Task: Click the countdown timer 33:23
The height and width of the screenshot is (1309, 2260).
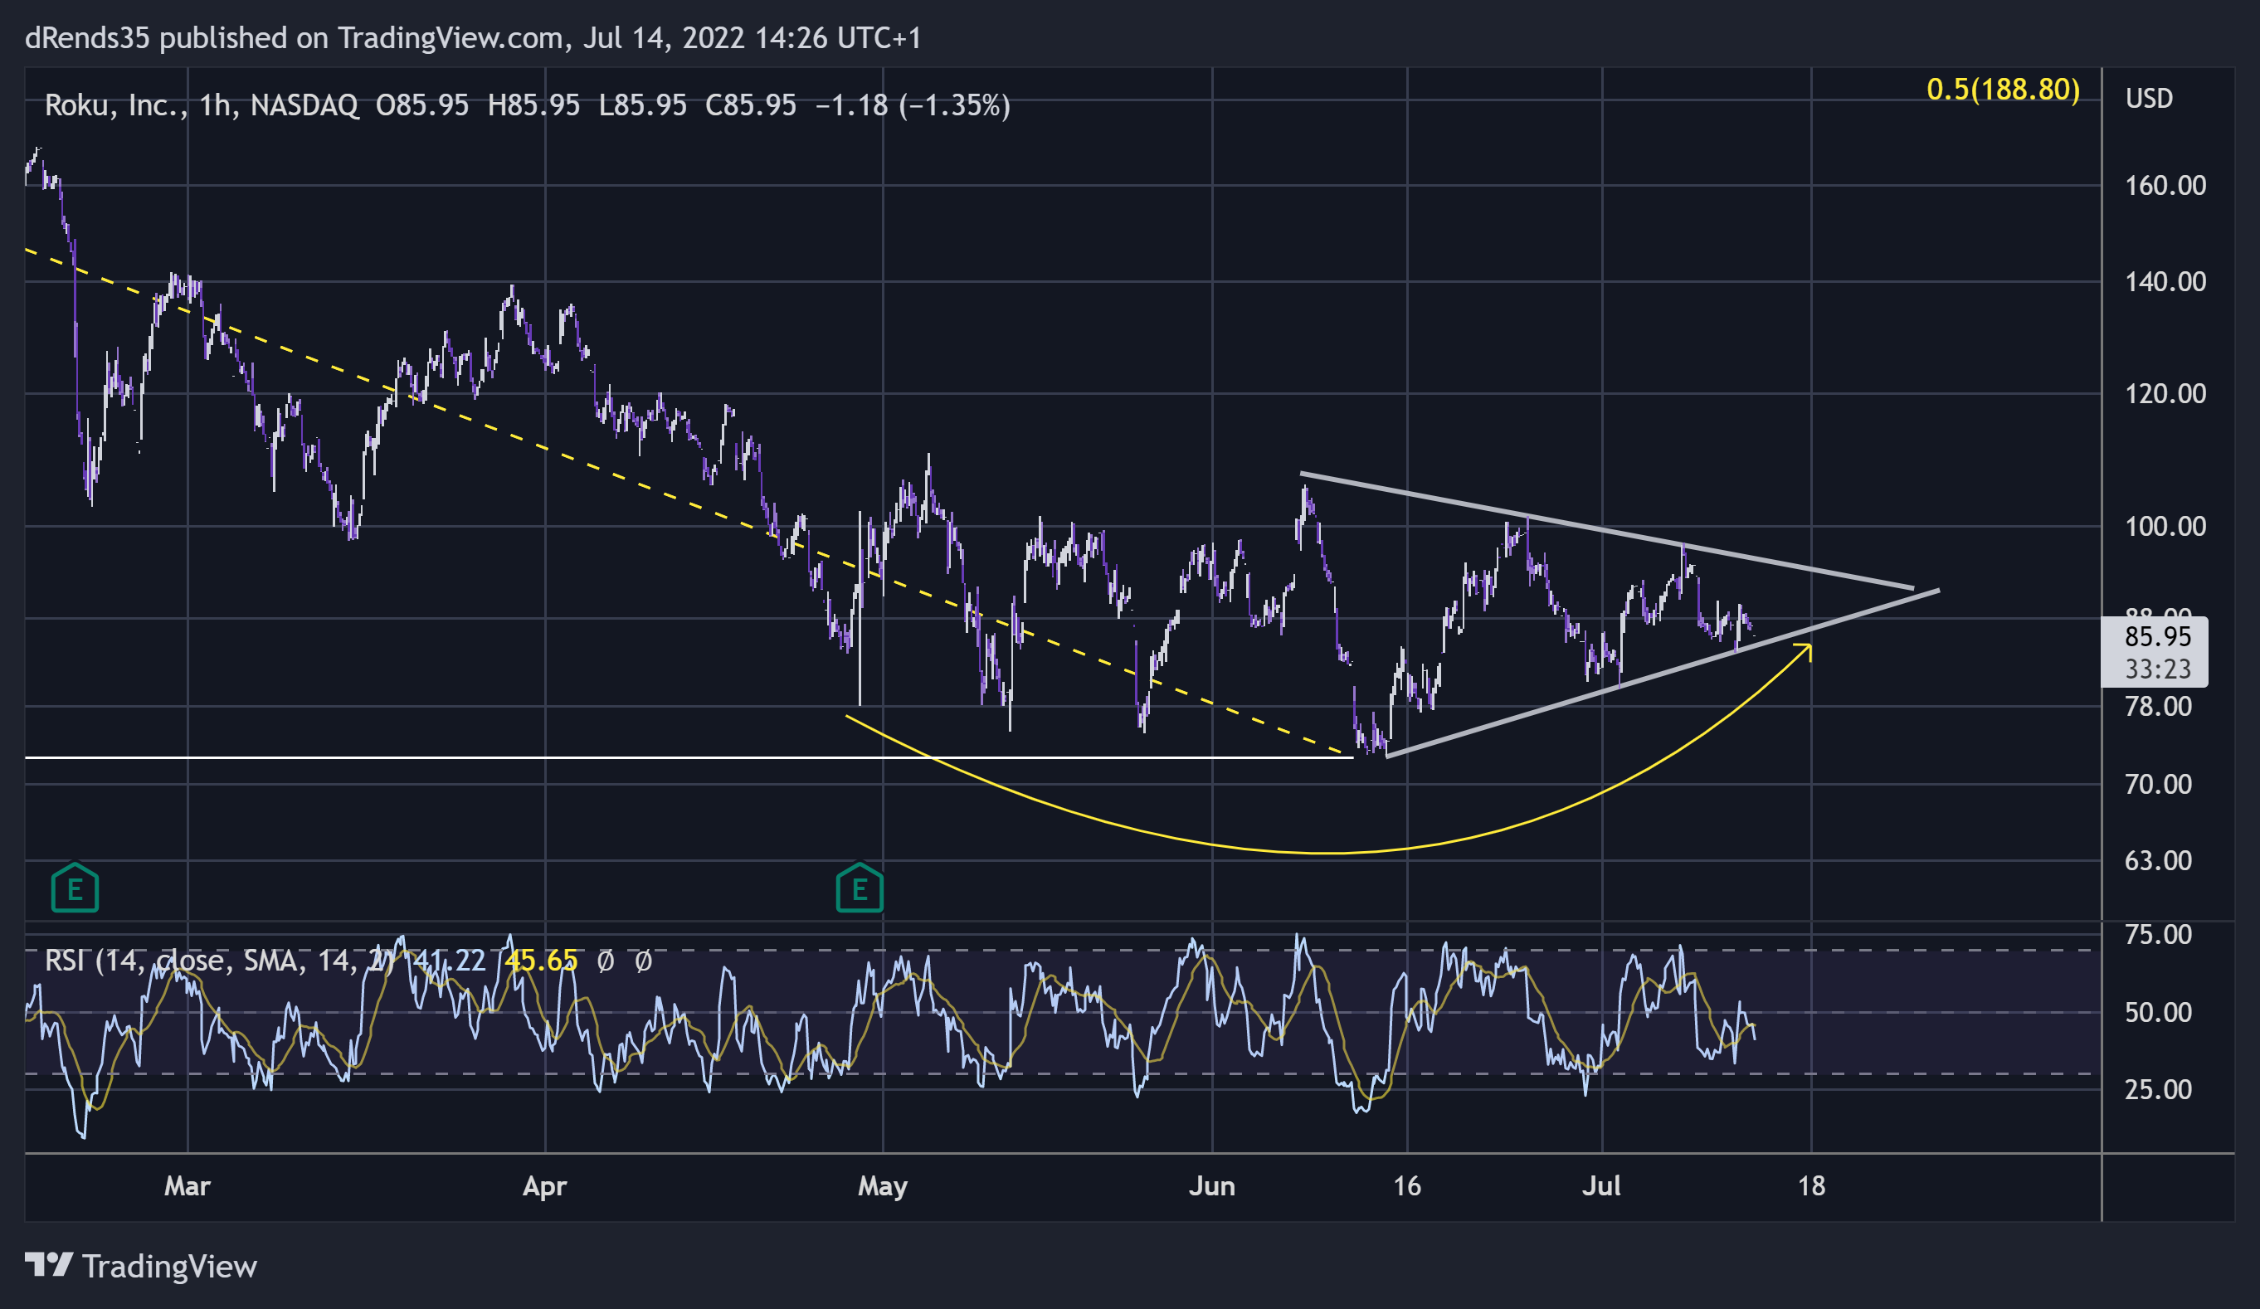Action: point(2157,669)
